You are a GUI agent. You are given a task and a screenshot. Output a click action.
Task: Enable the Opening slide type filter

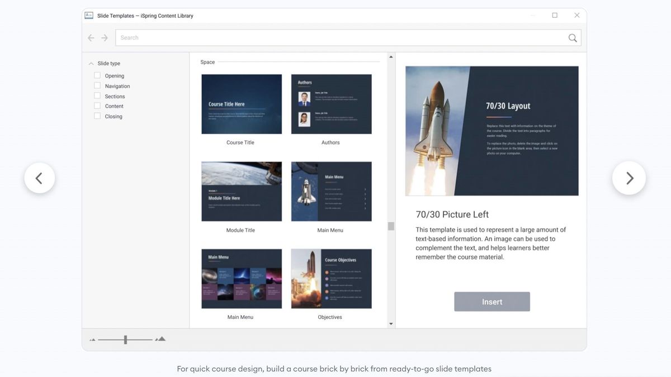[97, 75]
